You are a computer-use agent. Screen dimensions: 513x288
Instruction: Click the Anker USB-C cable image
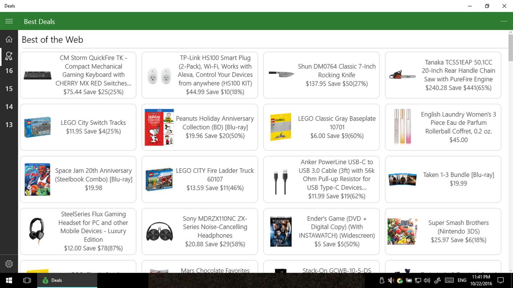tap(281, 182)
